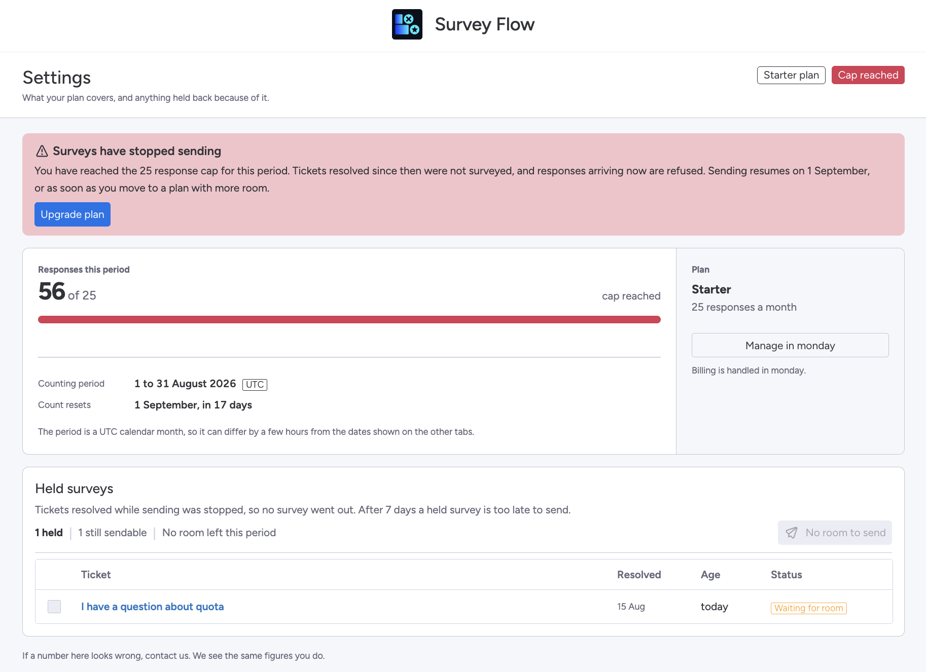The height and width of the screenshot is (672, 926).
Task: Click 'No room left this period' text
Action: (x=219, y=533)
